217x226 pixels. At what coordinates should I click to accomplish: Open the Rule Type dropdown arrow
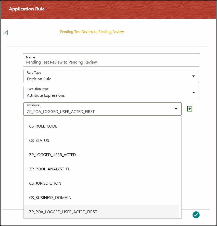click(x=194, y=76)
